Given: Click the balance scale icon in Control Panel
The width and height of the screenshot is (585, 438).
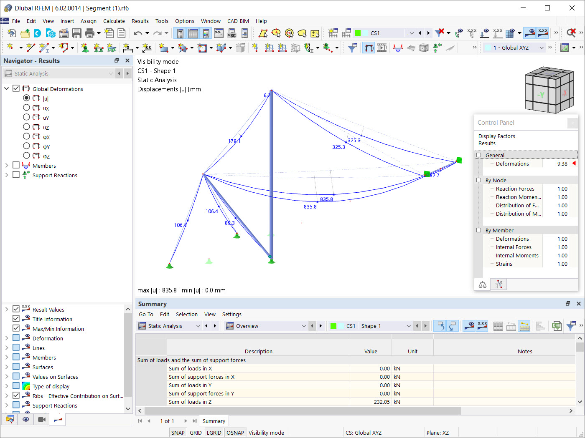Looking at the screenshot, I should click(x=483, y=285).
